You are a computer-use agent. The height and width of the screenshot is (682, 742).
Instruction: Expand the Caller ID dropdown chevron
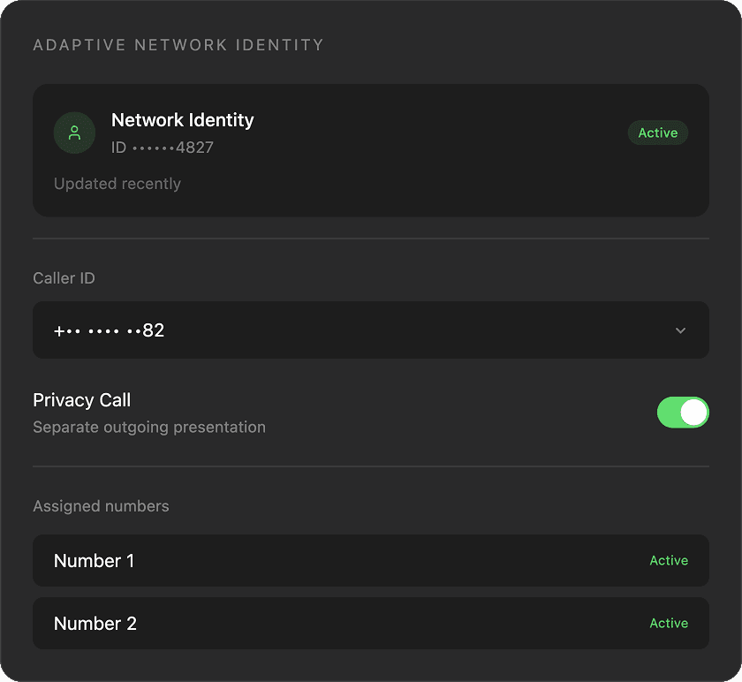pyautogui.click(x=680, y=330)
